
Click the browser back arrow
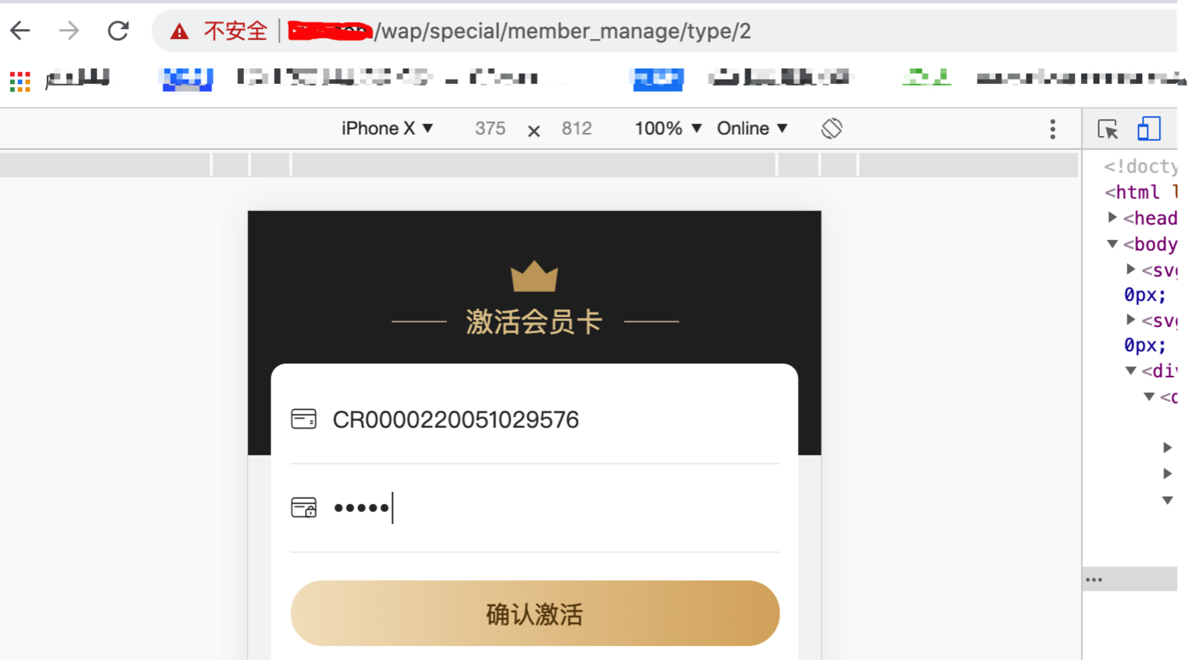coord(21,31)
